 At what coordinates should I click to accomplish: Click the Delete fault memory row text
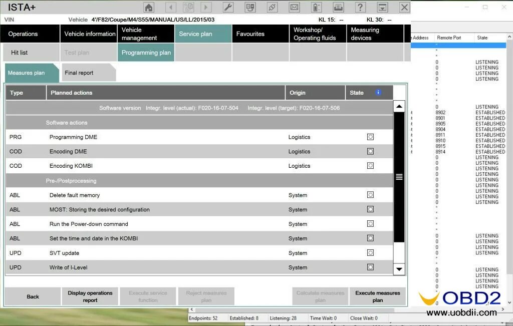tap(75, 195)
